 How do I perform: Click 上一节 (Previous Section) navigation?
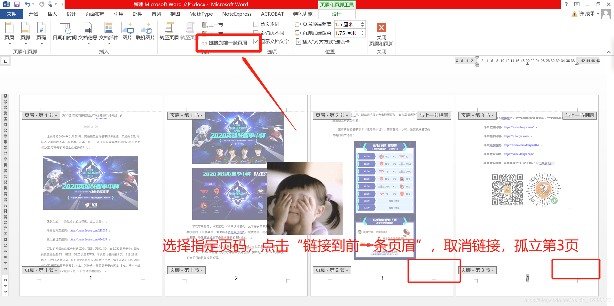213,25
